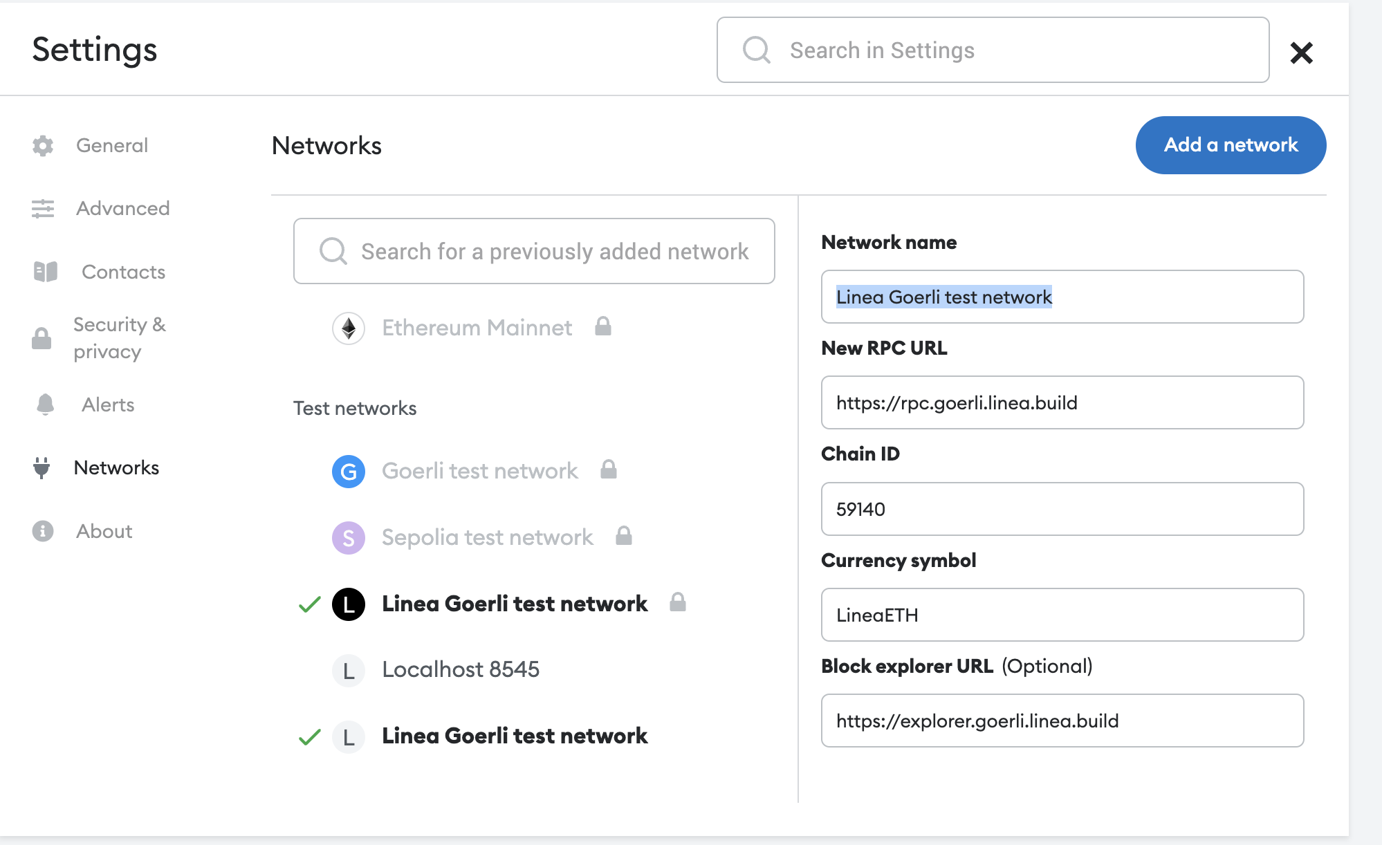Click the lock beside Goerli test network
The width and height of the screenshot is (1382, 845).
[609, 470]
